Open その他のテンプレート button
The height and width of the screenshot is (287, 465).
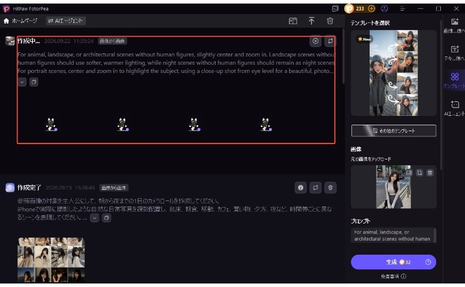(x=394, y=131)
